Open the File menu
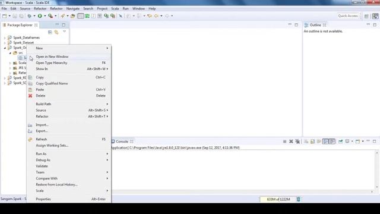Screen dimensions: 380x214 [x=4, y=8]
